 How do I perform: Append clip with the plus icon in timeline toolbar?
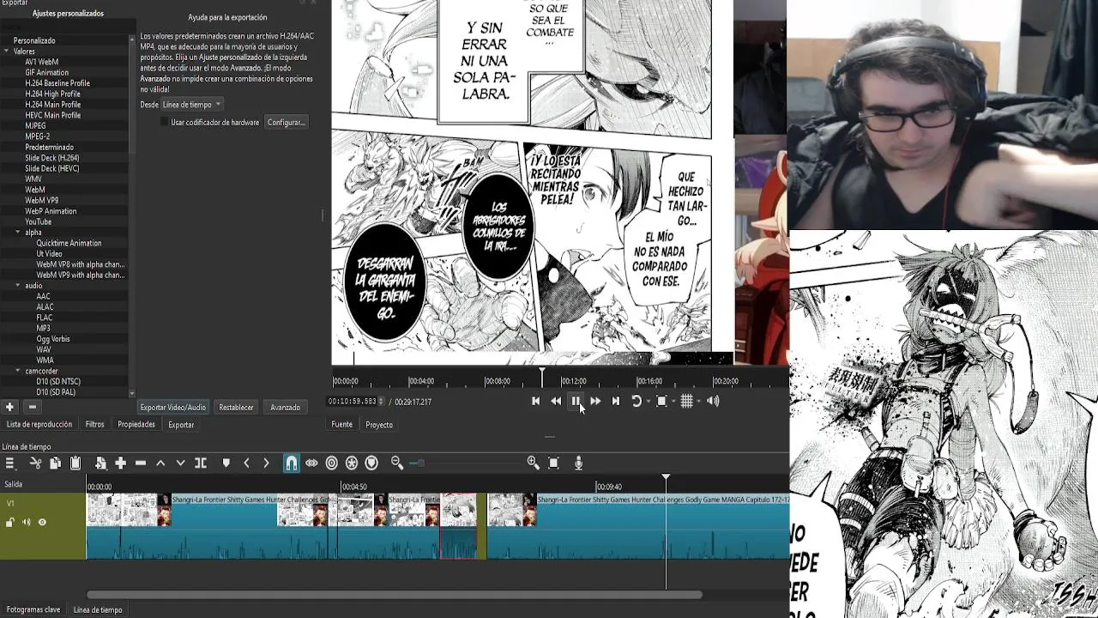121,463
